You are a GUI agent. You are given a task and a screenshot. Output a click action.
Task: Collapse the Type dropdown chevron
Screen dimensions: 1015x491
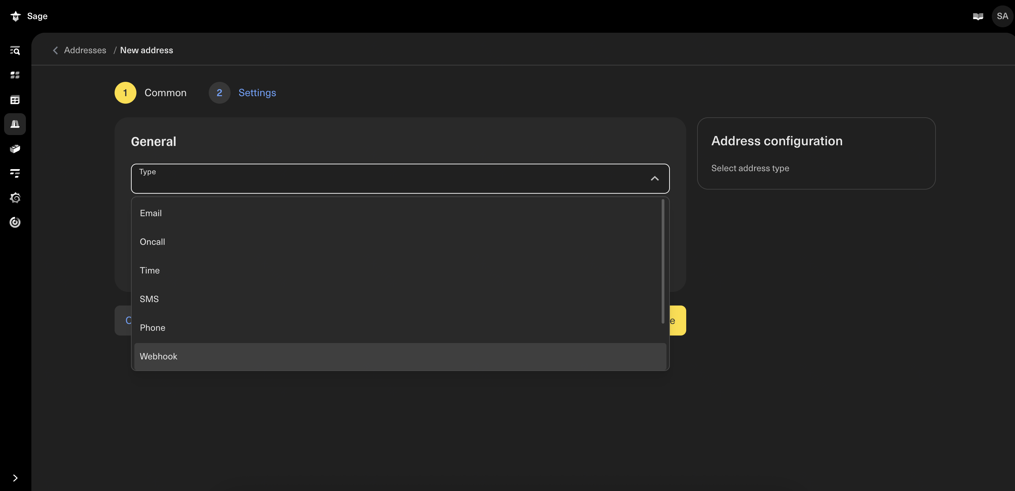(x=654, y=179)
